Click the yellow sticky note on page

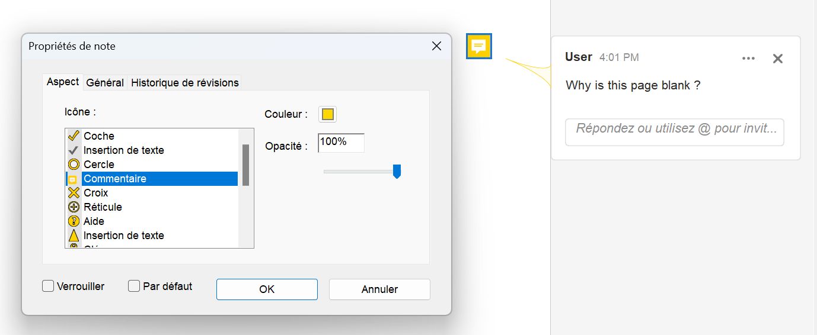pyautogui.click(x=478, y=46)
